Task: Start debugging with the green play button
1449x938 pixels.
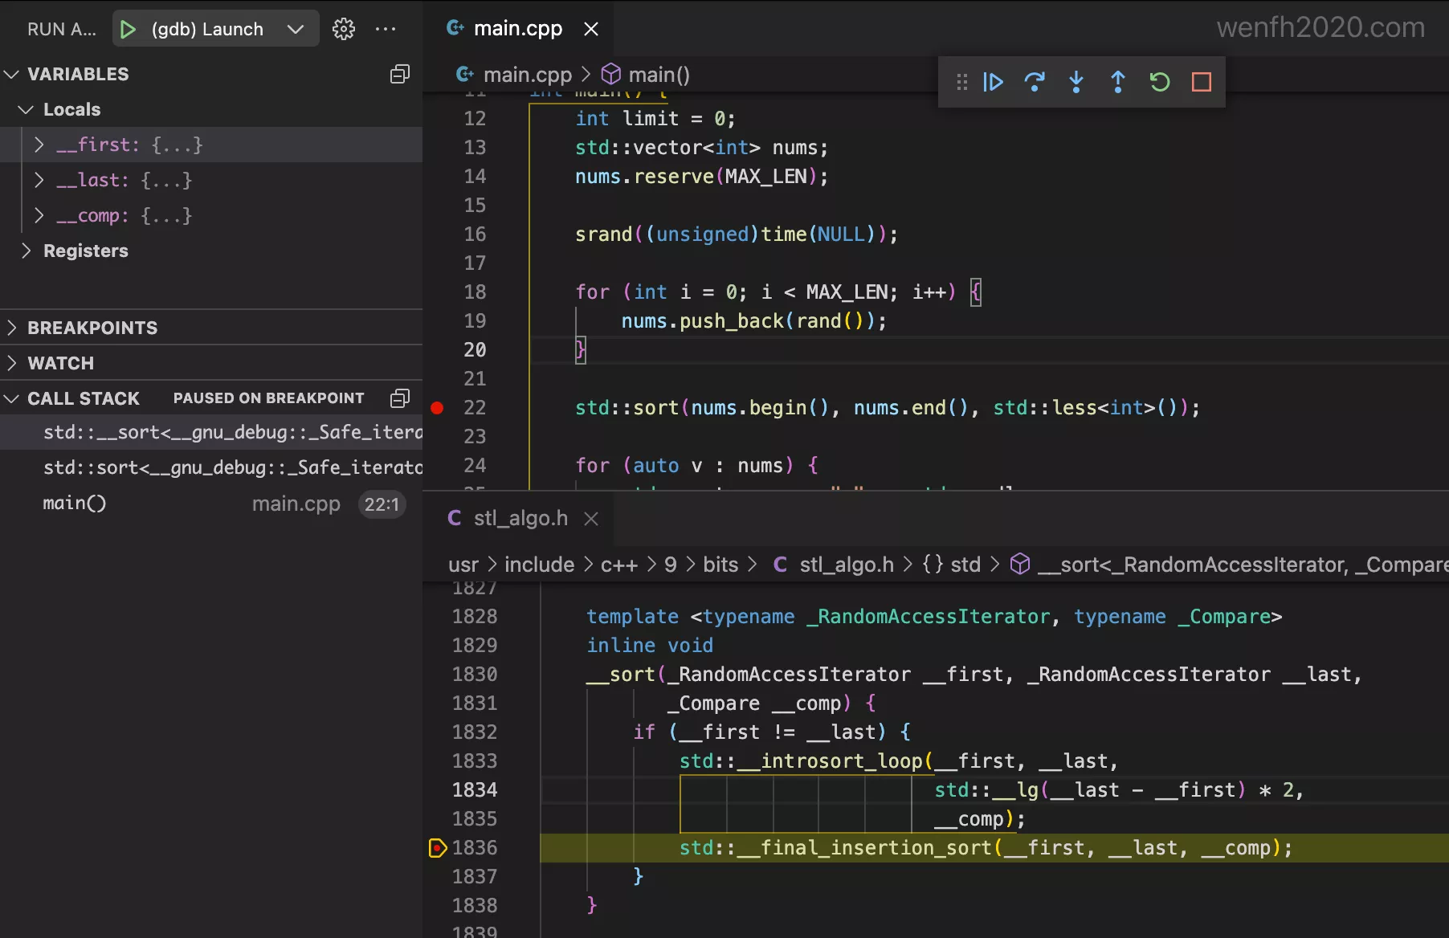Action: (x=128, y=29)
